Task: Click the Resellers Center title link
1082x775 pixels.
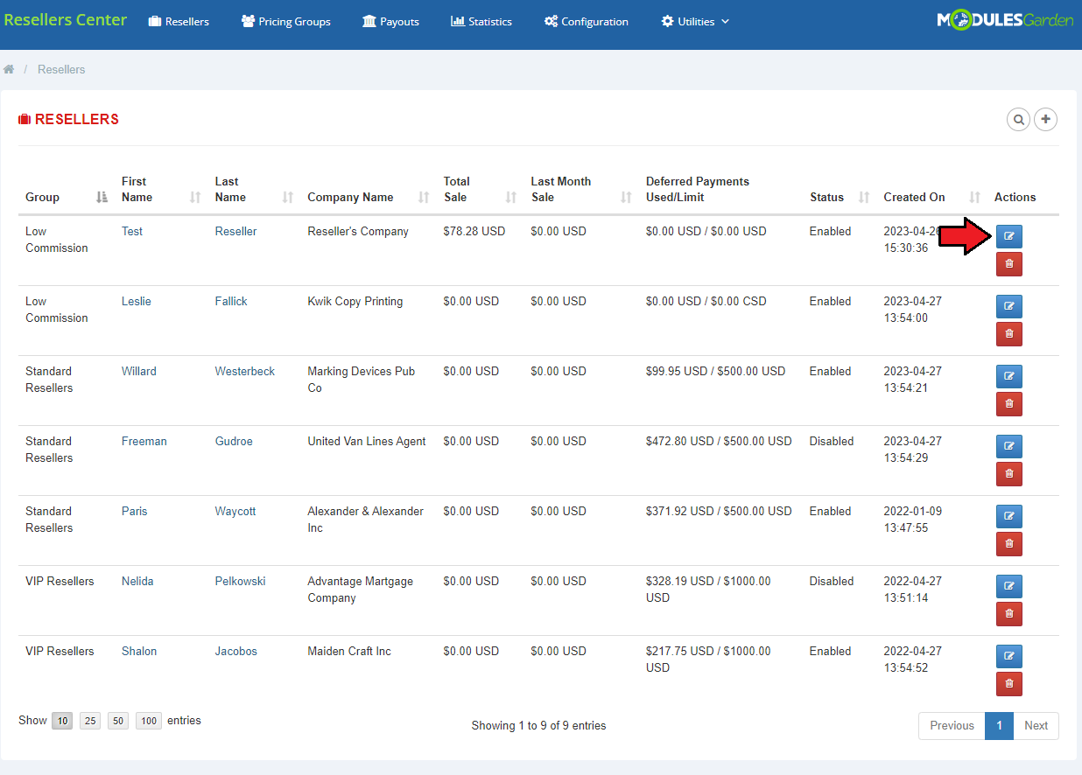Action: pos(66,20)
